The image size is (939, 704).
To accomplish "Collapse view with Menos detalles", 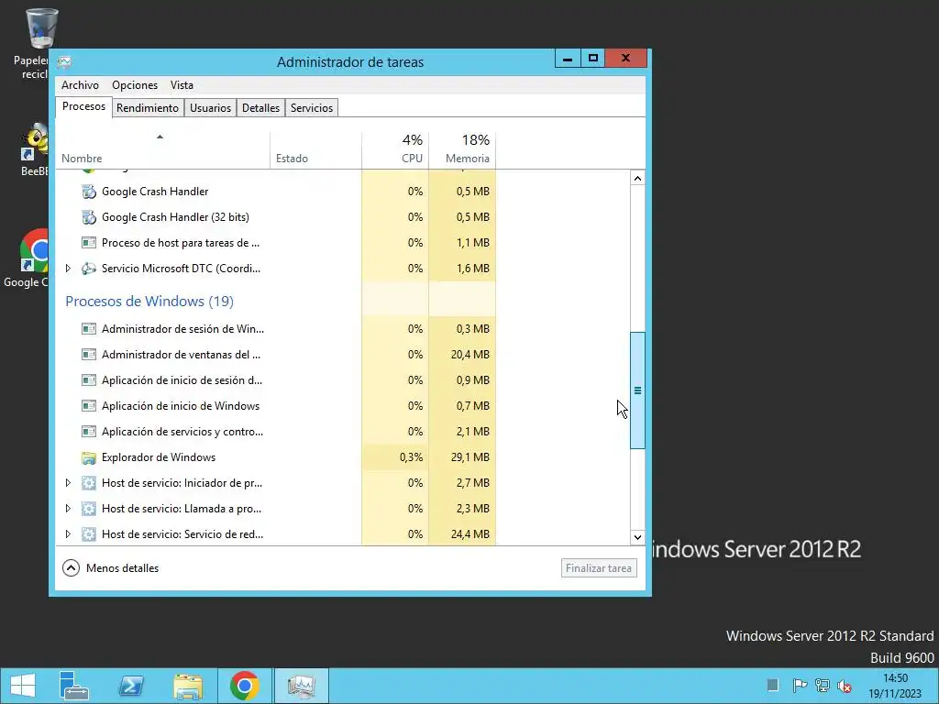I will 111,568.
